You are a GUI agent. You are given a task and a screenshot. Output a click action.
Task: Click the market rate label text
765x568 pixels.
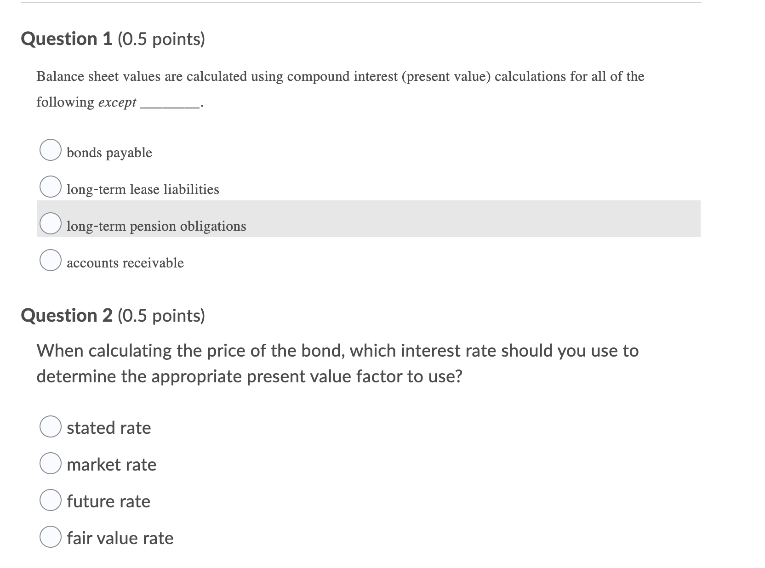coord(112,465)
